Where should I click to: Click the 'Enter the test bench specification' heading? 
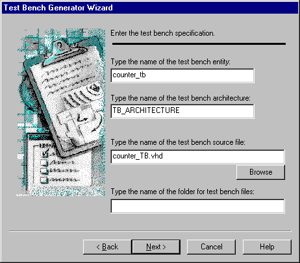pos(162,33)
